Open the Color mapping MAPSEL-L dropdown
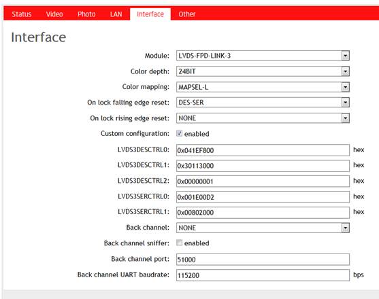The width and height of the screenshot is (379, 299). [263, 87]
